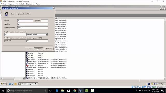Click the TelnetClients group icon
The width and height of the screenshot is (166, 93).
pos(27,68)
